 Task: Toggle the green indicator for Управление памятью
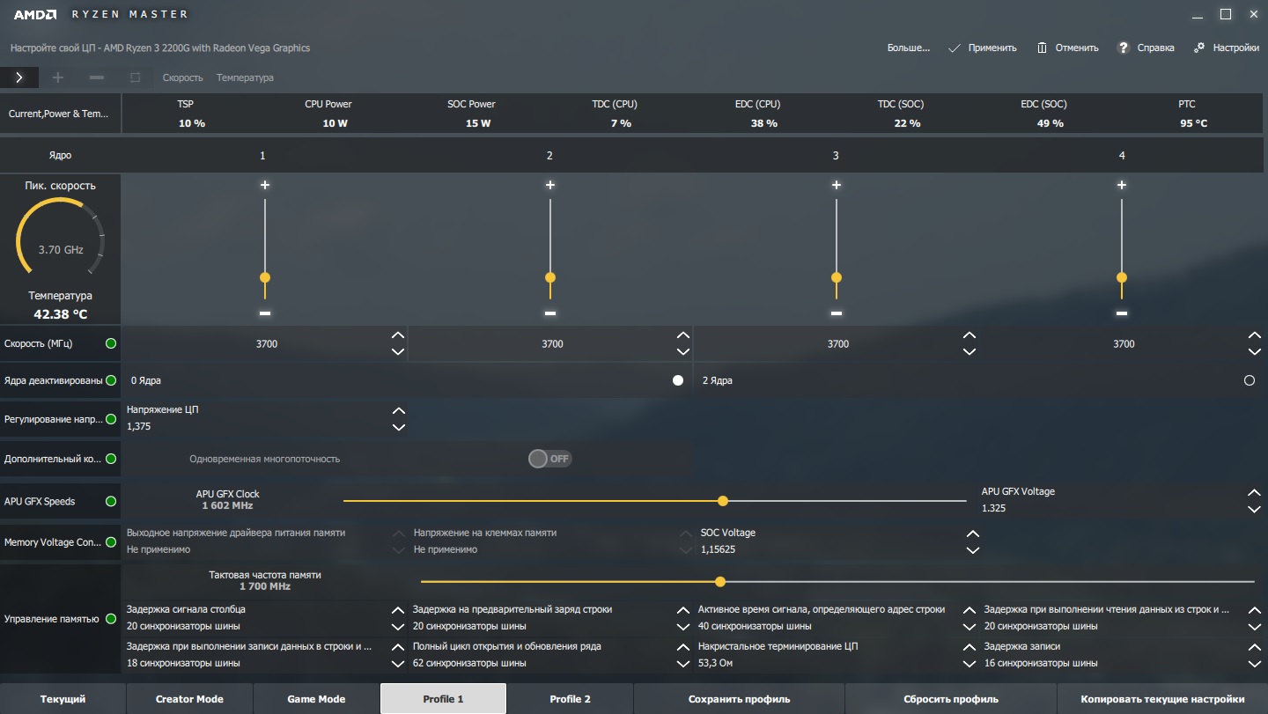111,619
